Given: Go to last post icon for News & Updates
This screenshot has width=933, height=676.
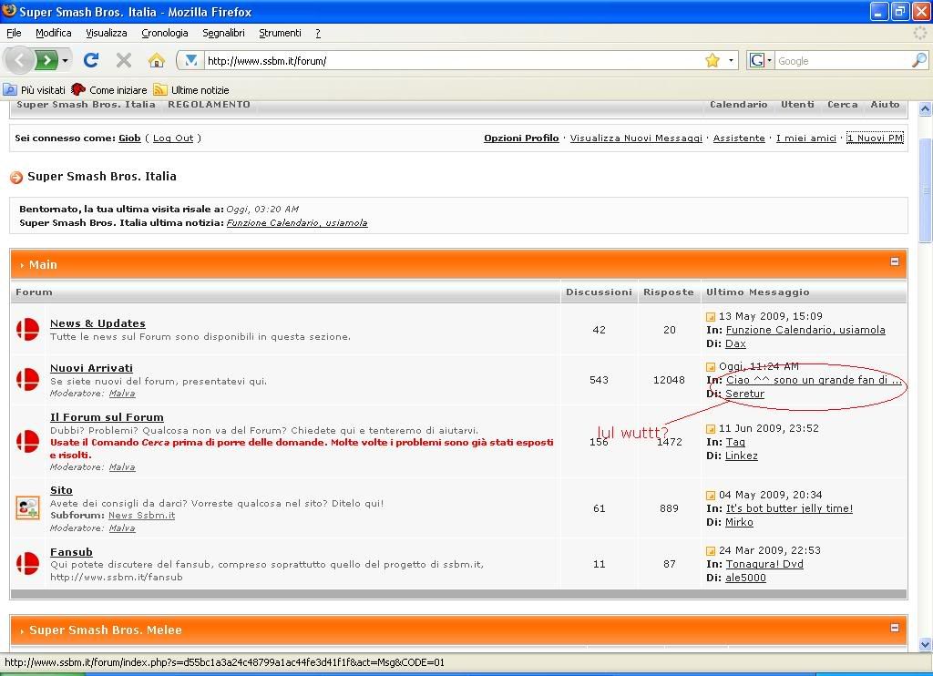Looking at the screenshot, I should [x=711, y=316].
